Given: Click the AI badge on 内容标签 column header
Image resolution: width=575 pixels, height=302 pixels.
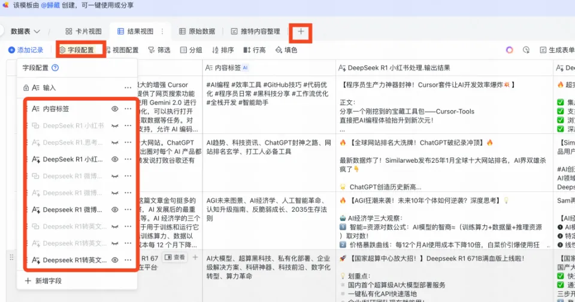Looking at the screenshot, I should click(246, 68).
